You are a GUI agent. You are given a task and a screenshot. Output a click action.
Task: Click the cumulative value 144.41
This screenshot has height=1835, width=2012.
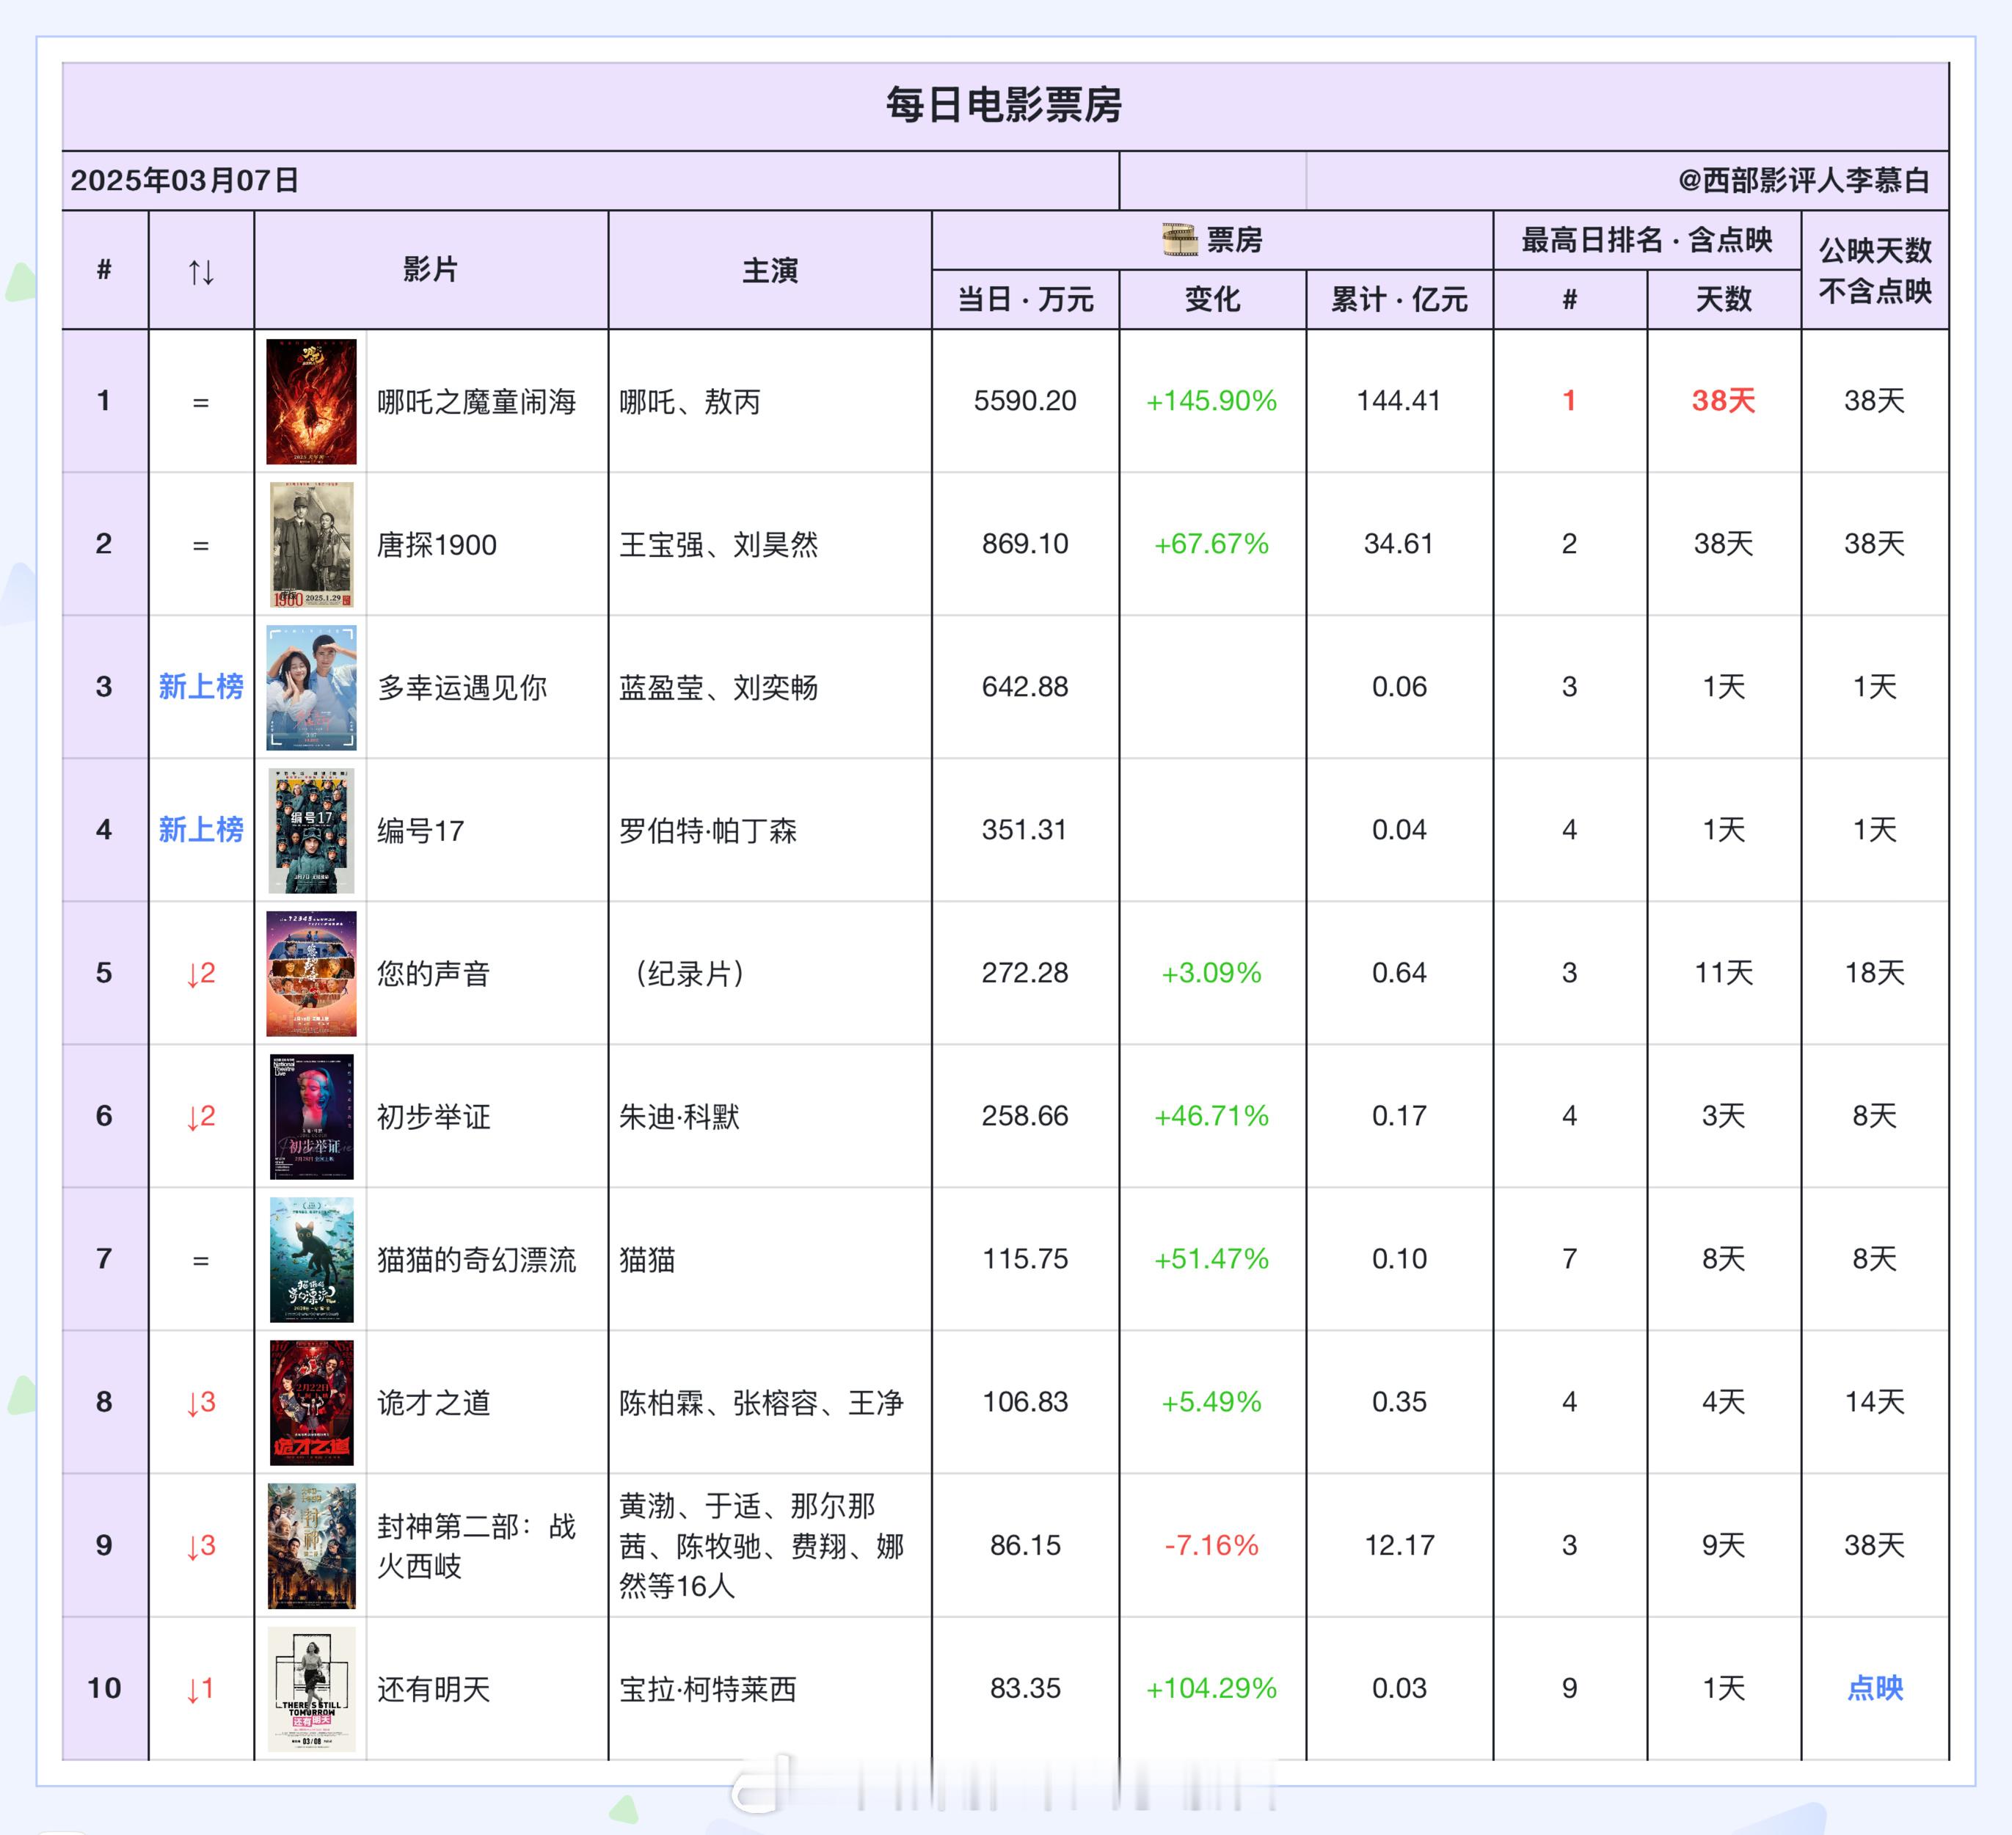[x=1399, y=401]
